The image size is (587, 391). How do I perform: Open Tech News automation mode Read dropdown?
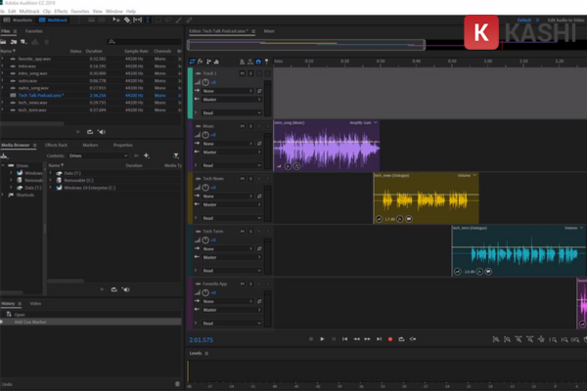[x=231, y=218]
